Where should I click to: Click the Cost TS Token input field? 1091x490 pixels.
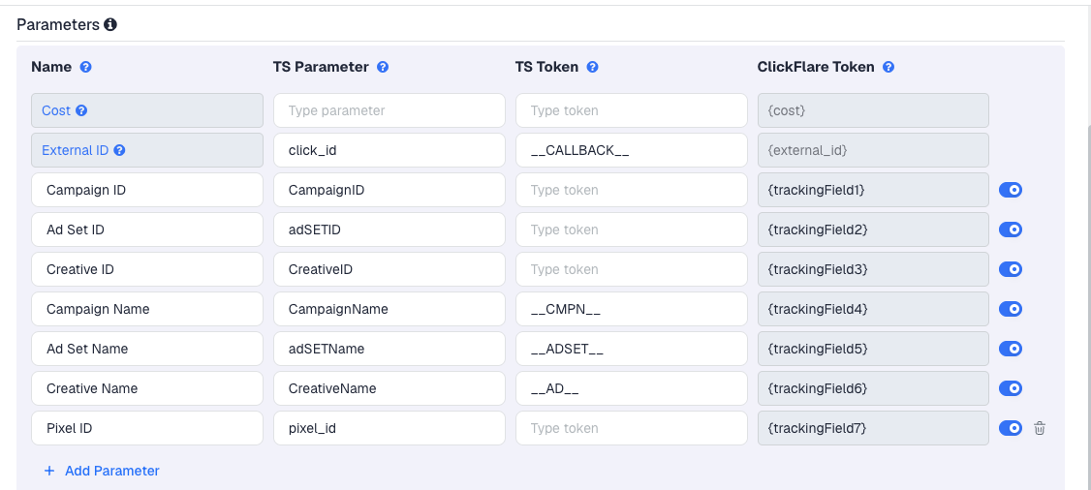[632, 110]
